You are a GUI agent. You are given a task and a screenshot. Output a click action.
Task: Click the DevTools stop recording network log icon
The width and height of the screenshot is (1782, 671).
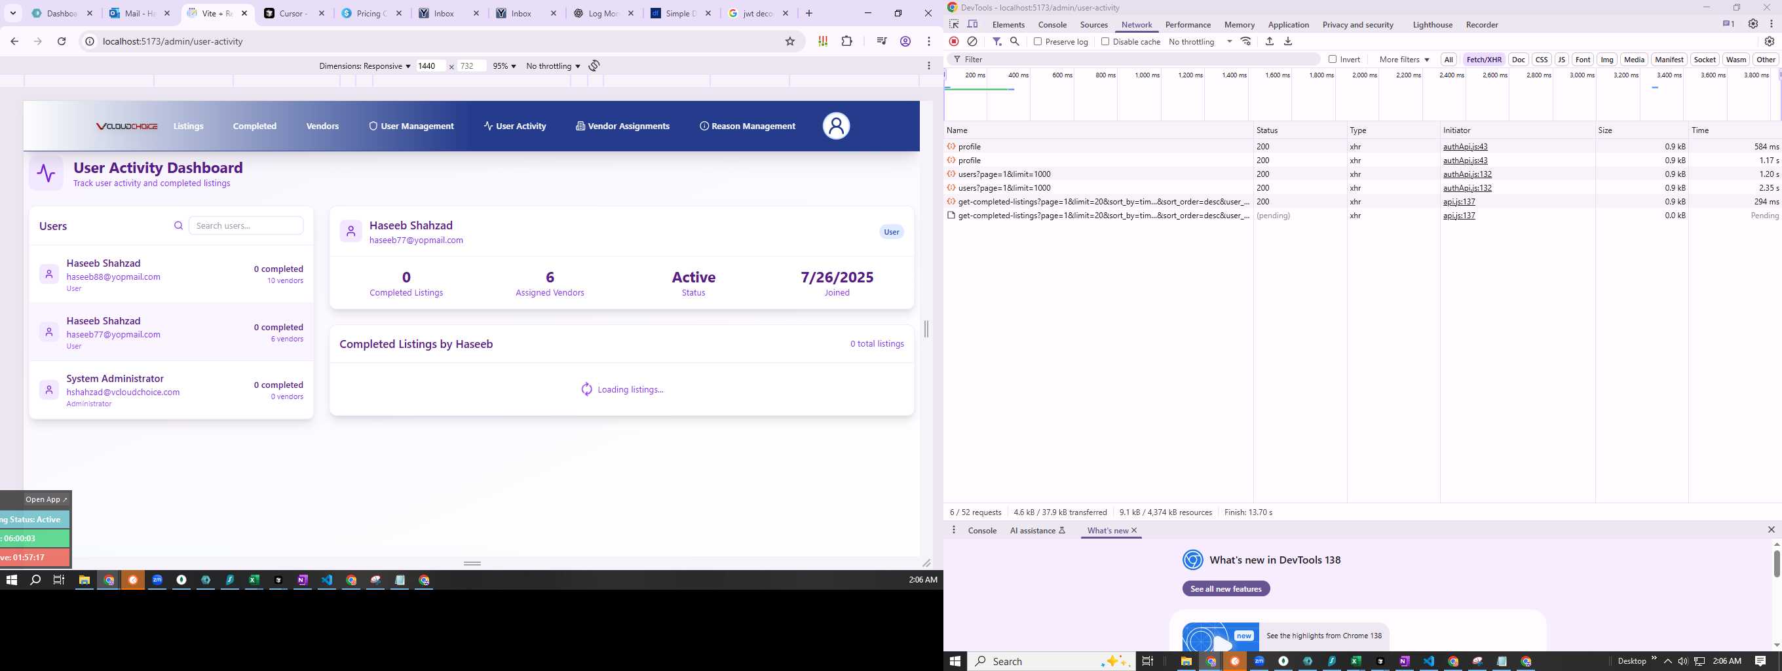954,41
